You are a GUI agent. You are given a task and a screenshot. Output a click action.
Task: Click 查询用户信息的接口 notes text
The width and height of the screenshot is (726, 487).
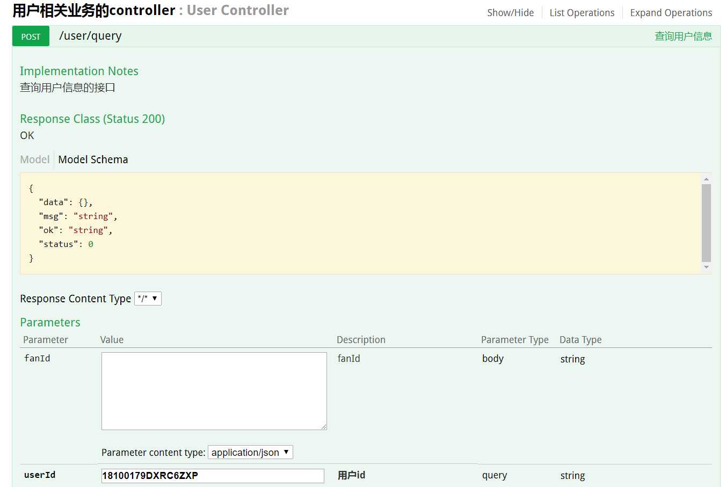68,88
